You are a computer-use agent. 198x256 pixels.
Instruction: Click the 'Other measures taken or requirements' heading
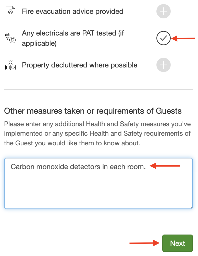click(93, 111)
